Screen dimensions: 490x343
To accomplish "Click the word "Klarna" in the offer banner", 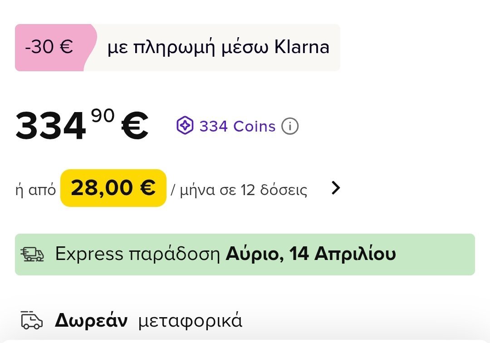I will point(302,47).
